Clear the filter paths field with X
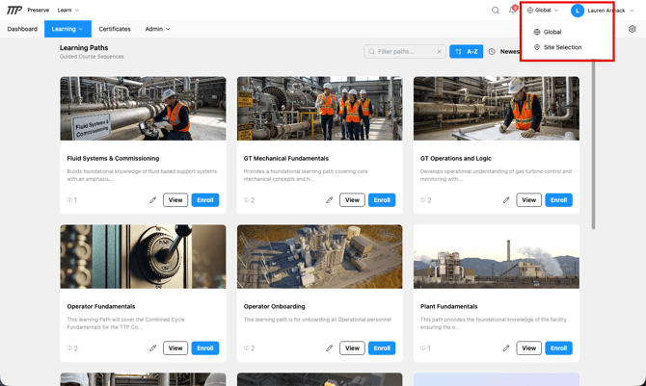Image resolution: width=646 pixels, height=386 pixels. 439,51
